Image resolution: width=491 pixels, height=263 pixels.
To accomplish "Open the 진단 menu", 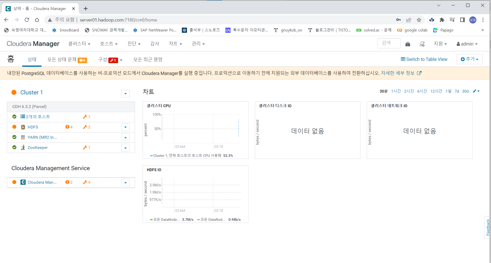I will click(134, 44).
